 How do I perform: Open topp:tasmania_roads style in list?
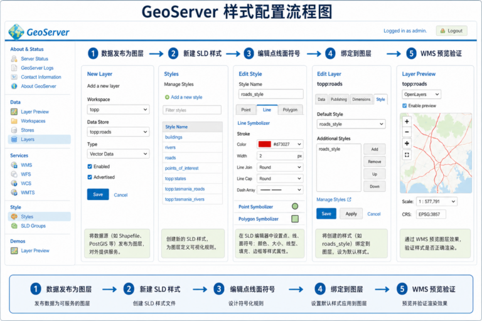[x=185, y=189]
